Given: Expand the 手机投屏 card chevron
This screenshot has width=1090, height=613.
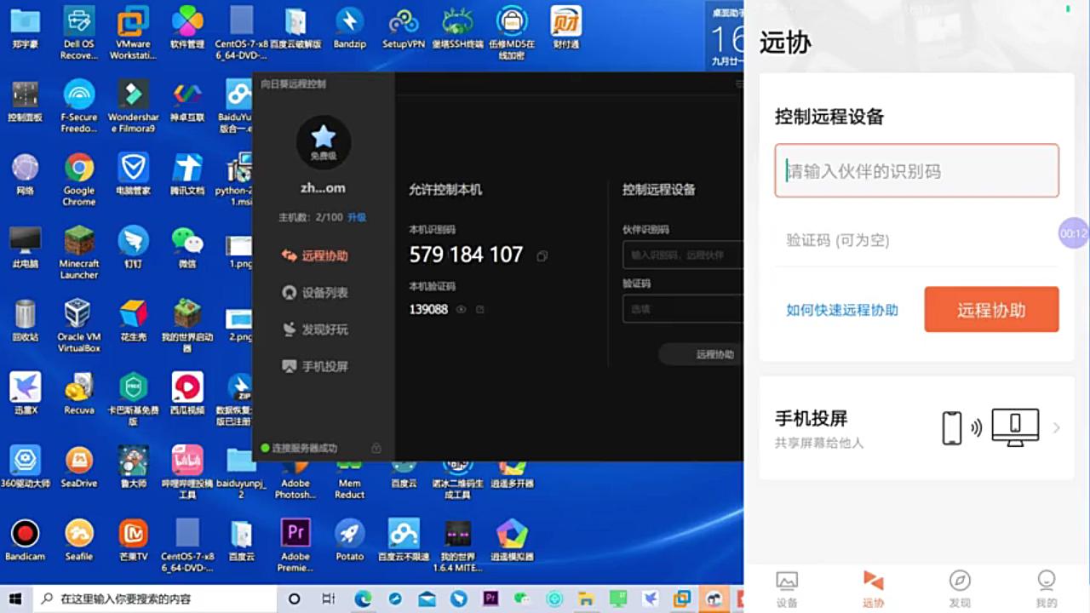Looking at the screenshot, I should (x=1056, y=427).
